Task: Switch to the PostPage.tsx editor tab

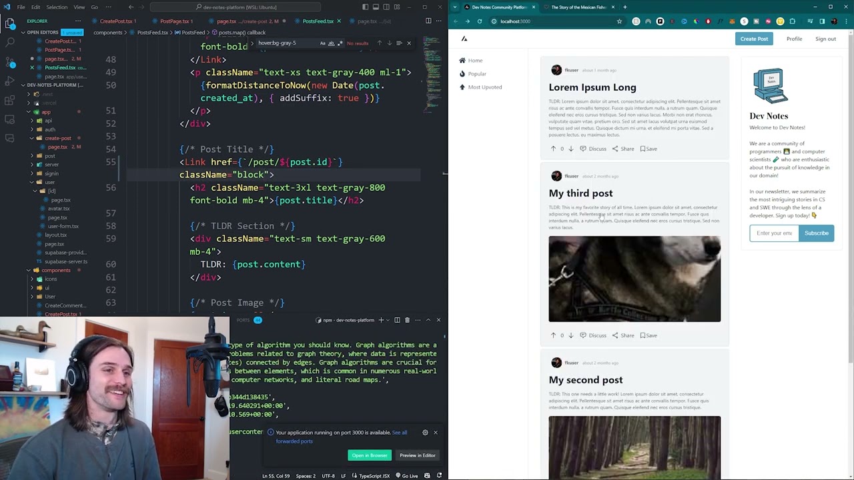Action: (x=175, y=21)
